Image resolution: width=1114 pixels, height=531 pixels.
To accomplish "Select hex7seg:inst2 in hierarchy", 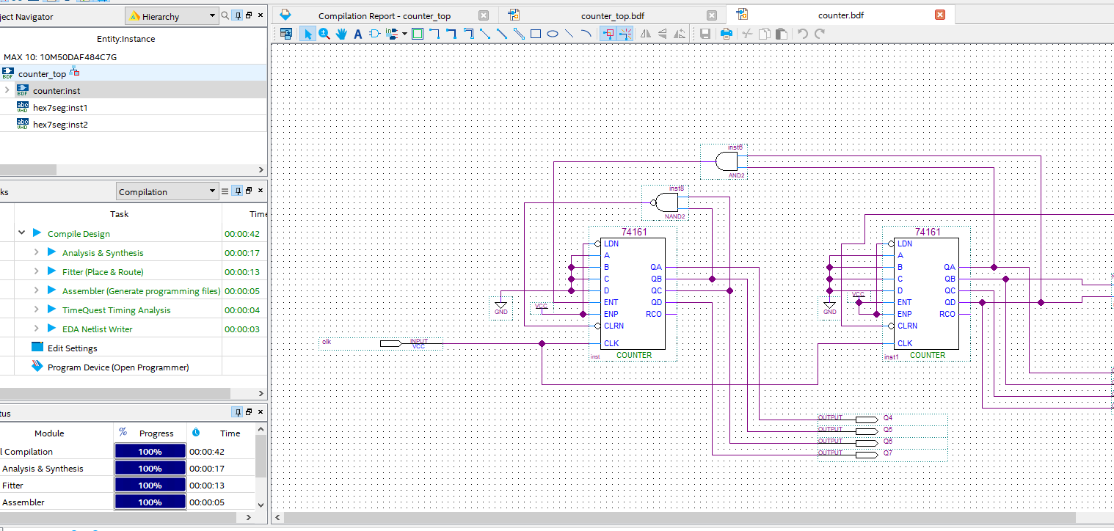I will point(60,124).
